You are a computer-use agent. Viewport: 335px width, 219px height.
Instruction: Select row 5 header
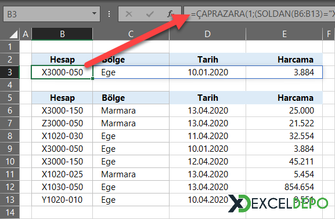10,98
